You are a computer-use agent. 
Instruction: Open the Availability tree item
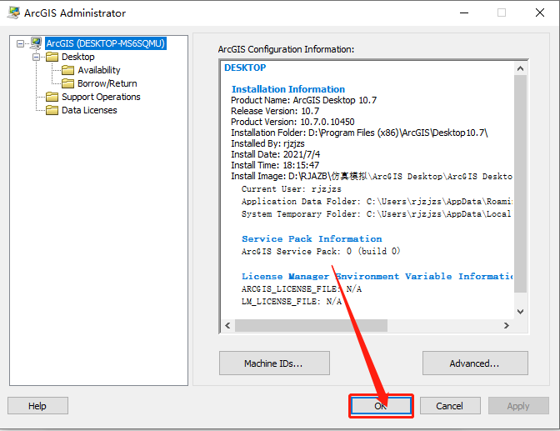point(99,70)
